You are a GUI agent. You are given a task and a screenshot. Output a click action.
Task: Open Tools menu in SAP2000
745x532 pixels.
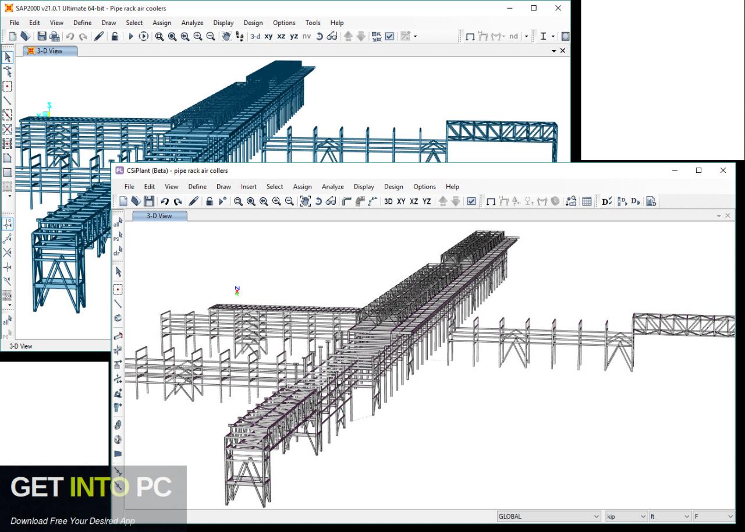(313, 23)
